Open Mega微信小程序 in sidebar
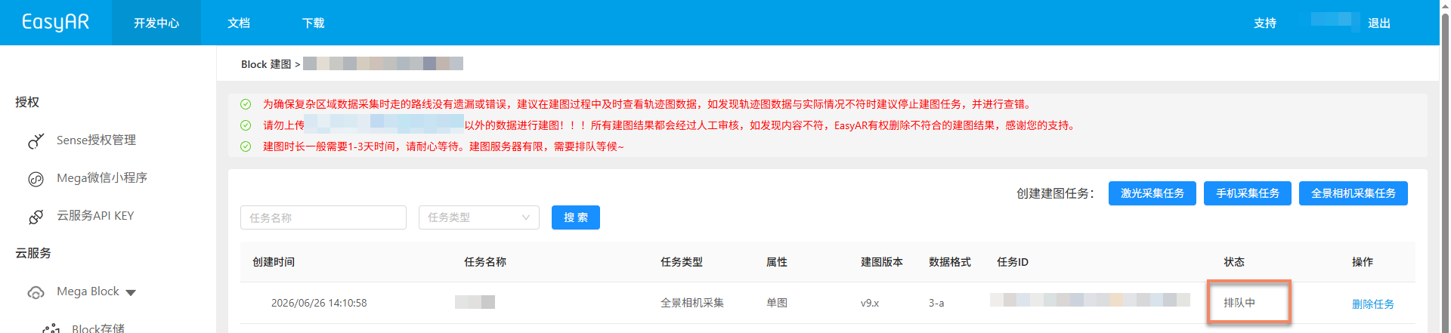The height and width of the screenshot is (333, 1451). click(102, 177)
